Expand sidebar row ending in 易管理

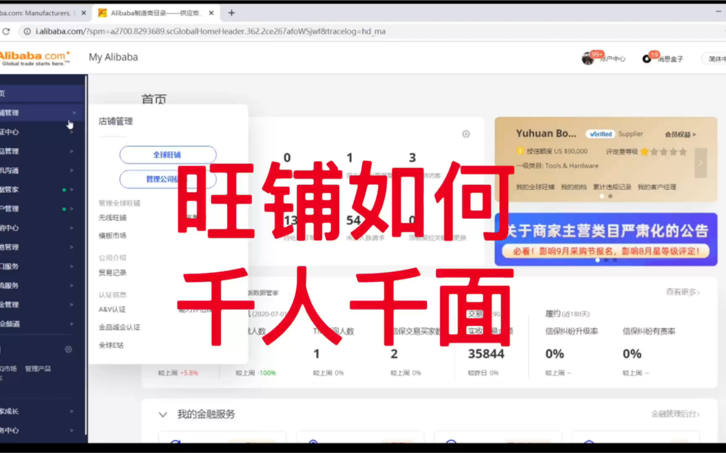click(x=42, y=247)
